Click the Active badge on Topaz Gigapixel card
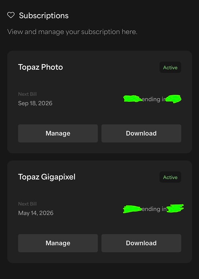199x279 pixels. [x=170, y=177]
